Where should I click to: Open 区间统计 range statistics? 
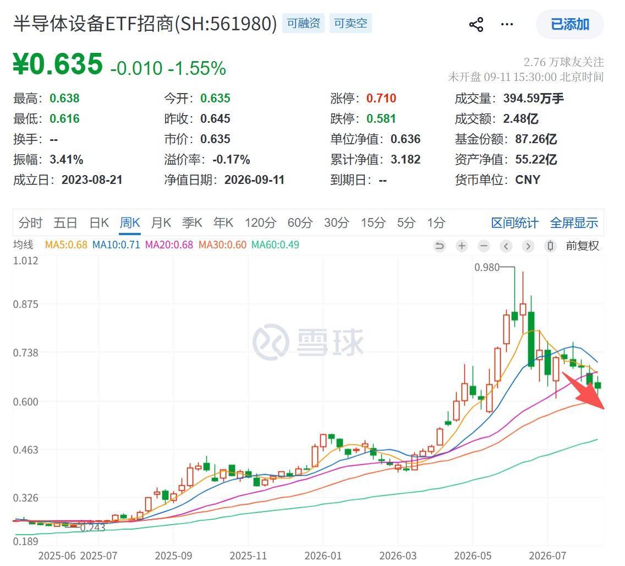[514, 222]
